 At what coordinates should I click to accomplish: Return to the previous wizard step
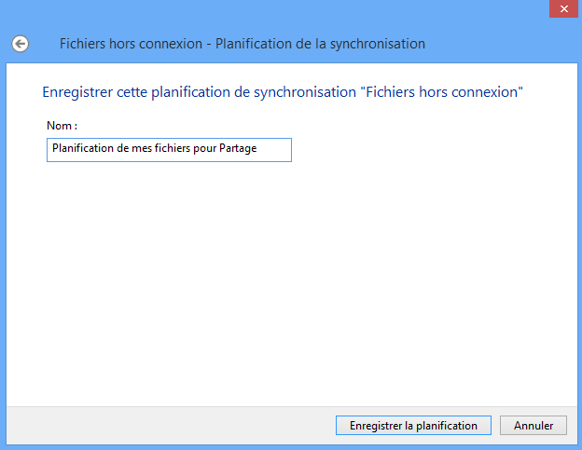tap(20, 44)
